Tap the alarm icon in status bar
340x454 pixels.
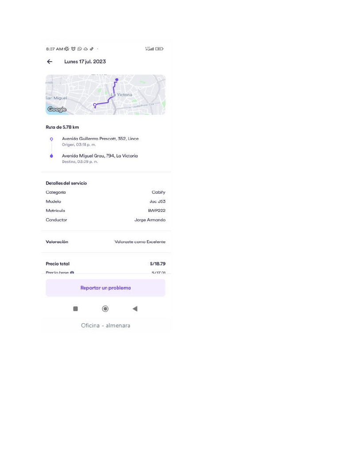pos(73,49)
